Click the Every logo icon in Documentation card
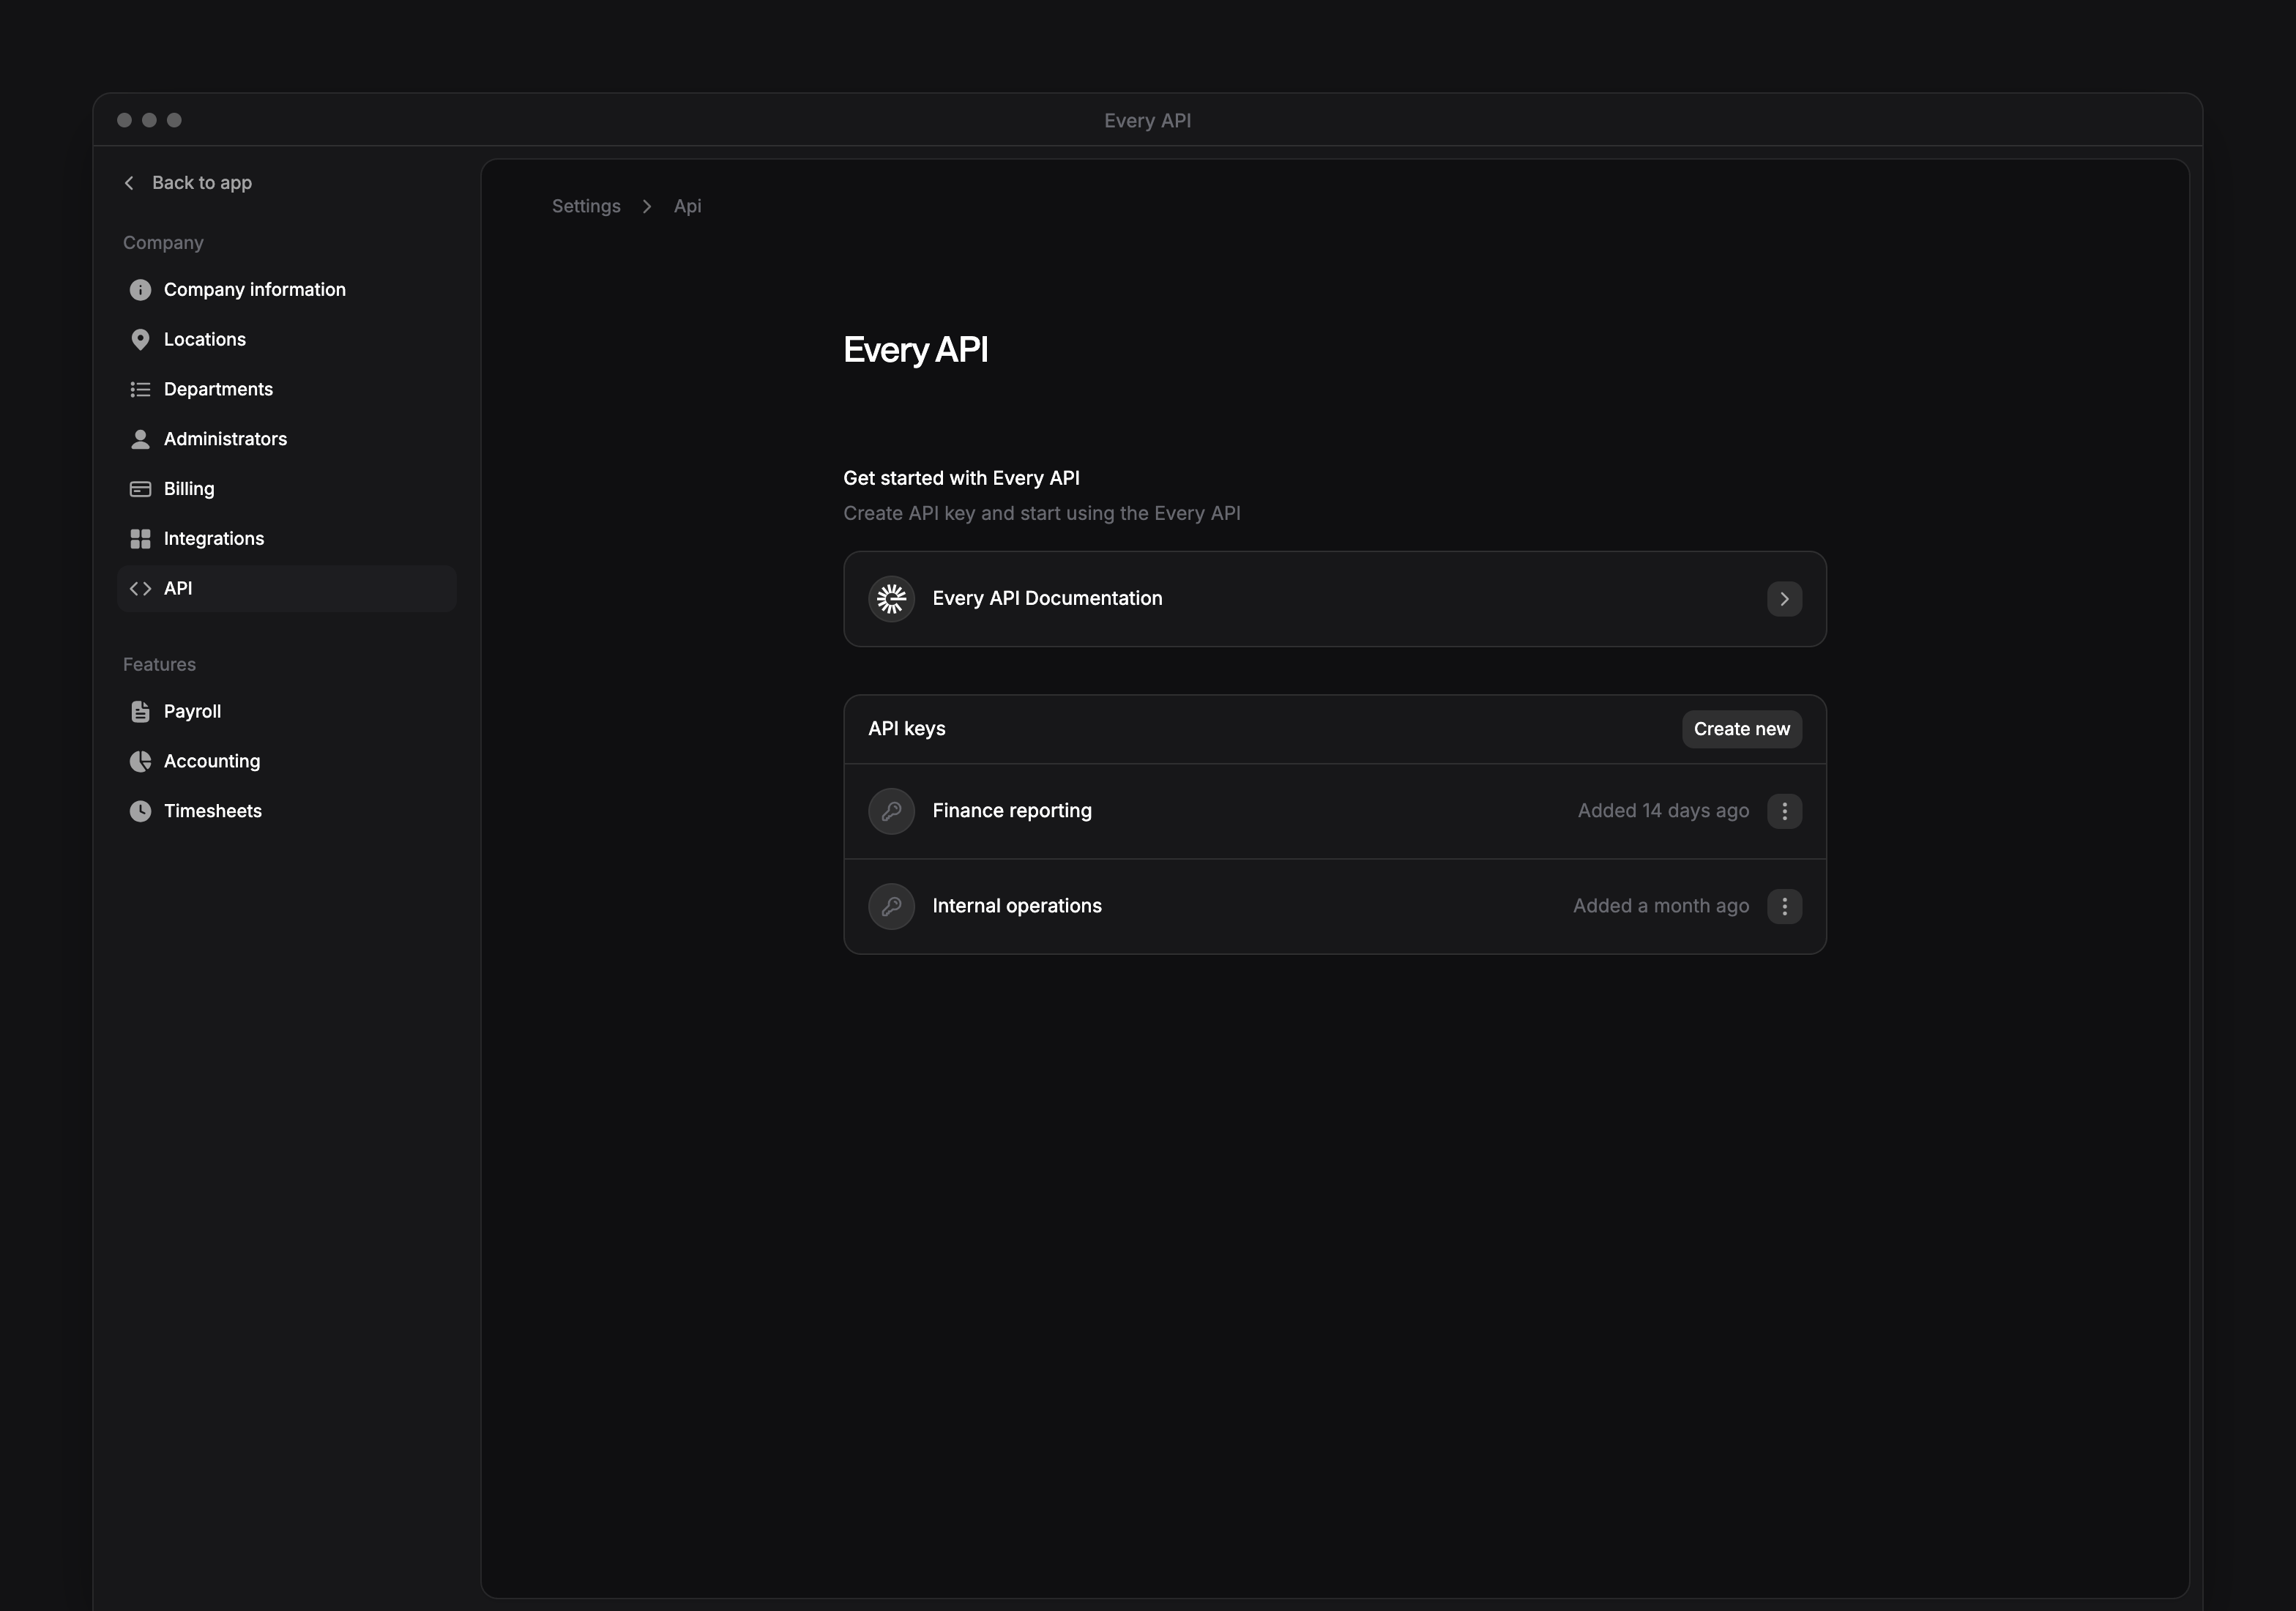Image resolution: width=2296 pixels, height=1611 pixels. [891, 599]
